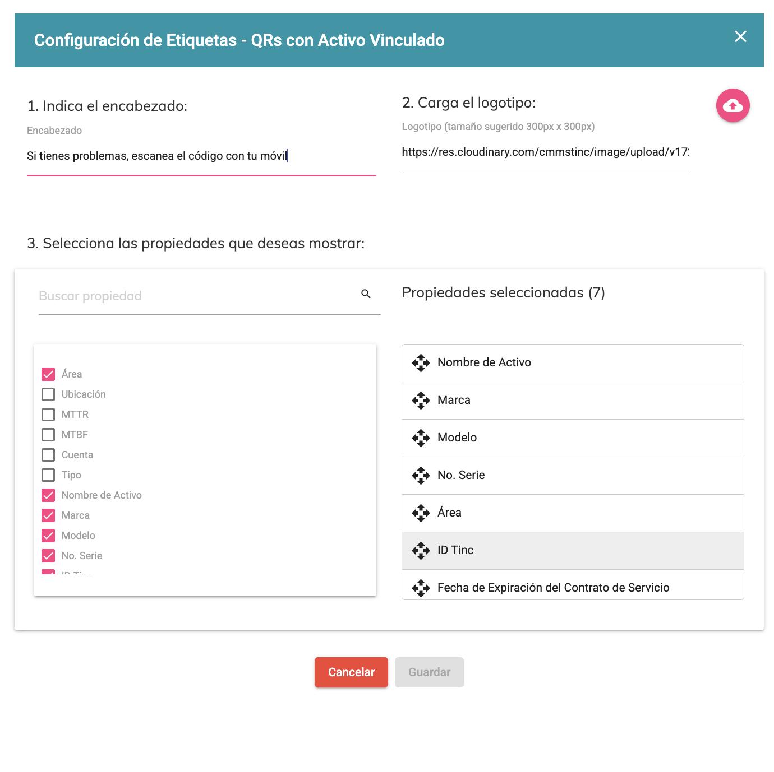Click the ID Tinc drag handle
Viewport: 774px width, 772px height.
(x=421, y=551)
